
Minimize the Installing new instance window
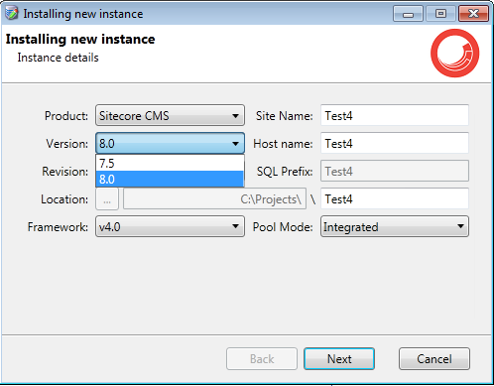(x=408, y=14)
